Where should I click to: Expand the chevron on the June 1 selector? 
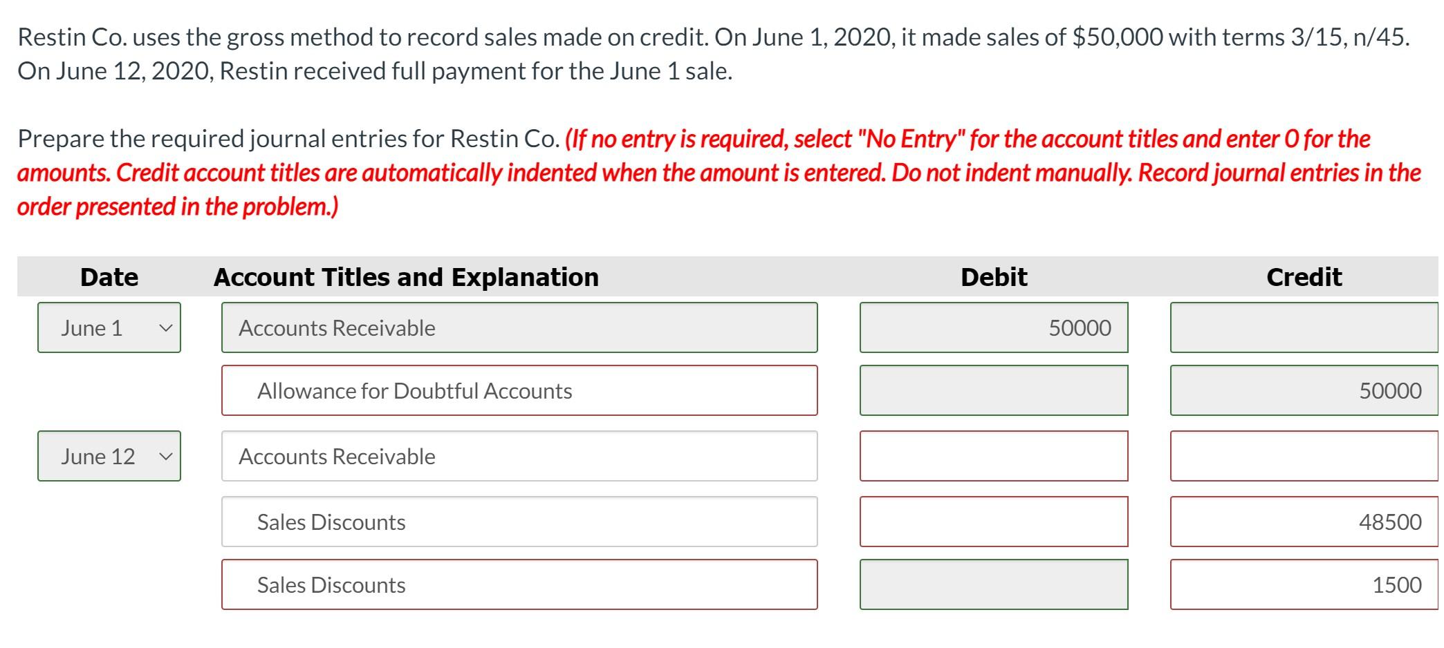click(x=166, y=328)
